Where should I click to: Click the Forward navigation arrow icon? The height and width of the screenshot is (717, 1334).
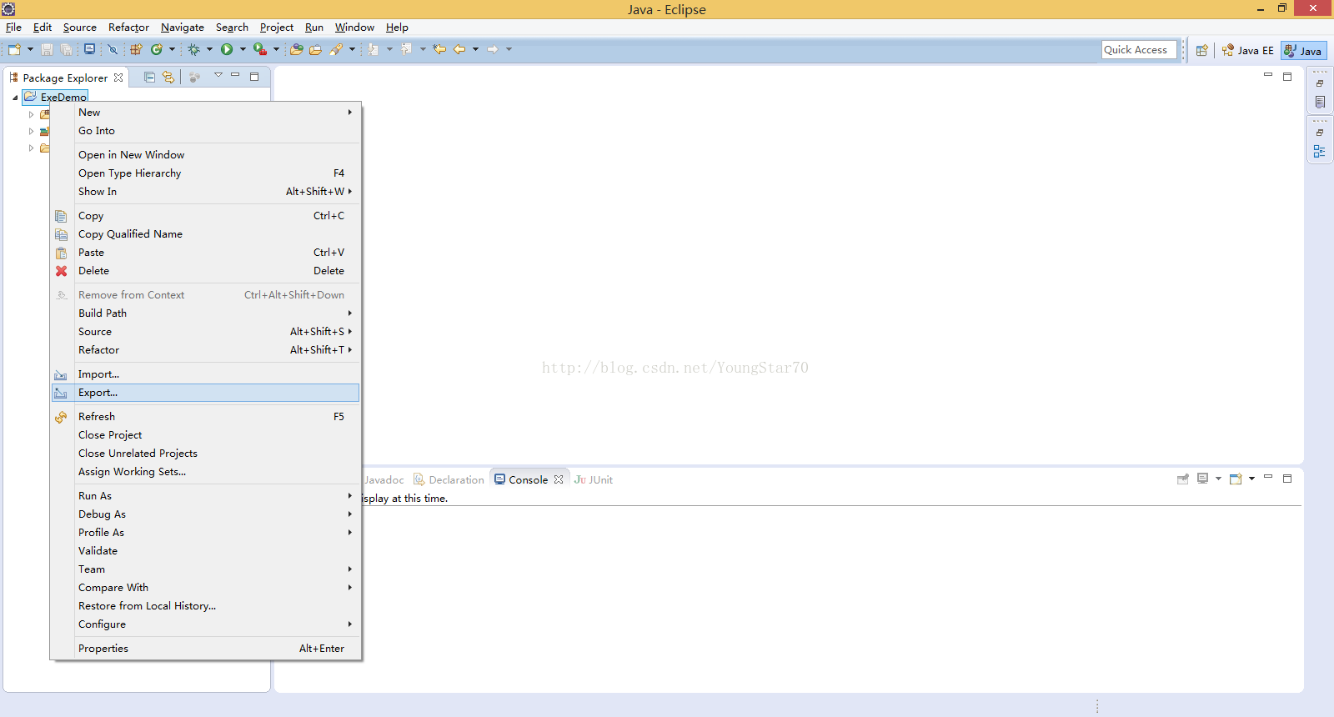pyautogui.click(x=493, y=50)
